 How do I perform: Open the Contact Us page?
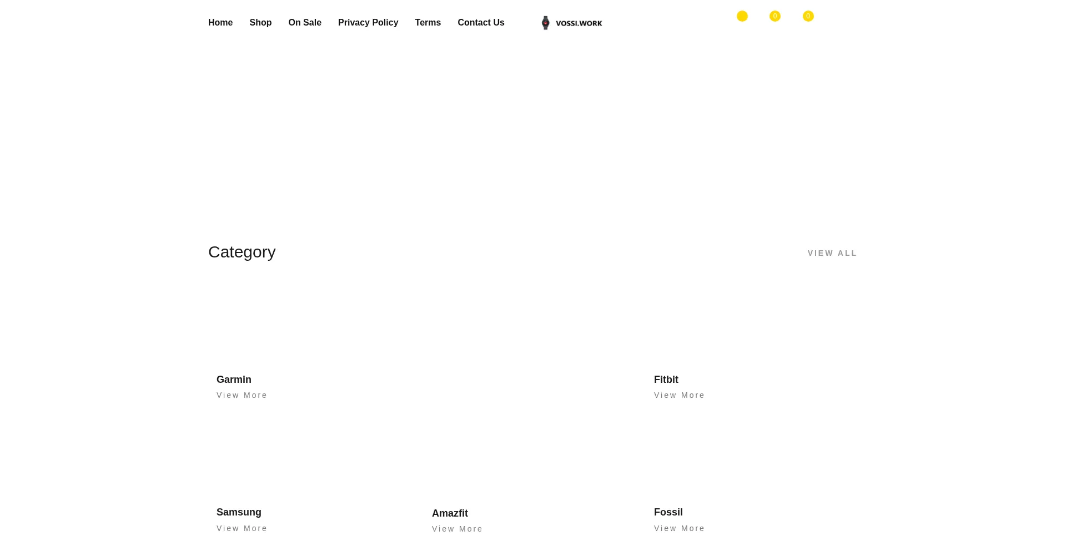(x=481, y=23)
